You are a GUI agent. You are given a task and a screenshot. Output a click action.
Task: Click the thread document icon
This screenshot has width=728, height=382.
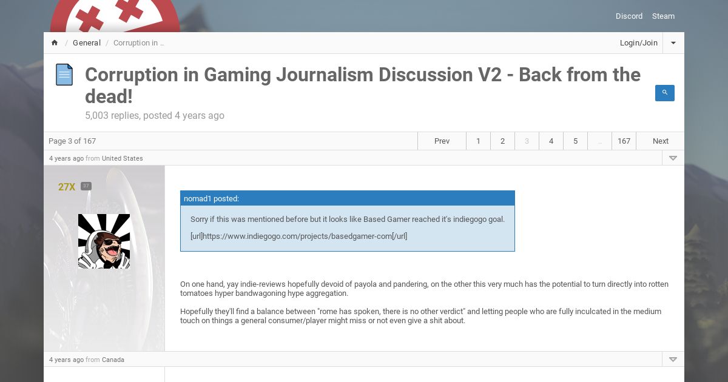64,75
